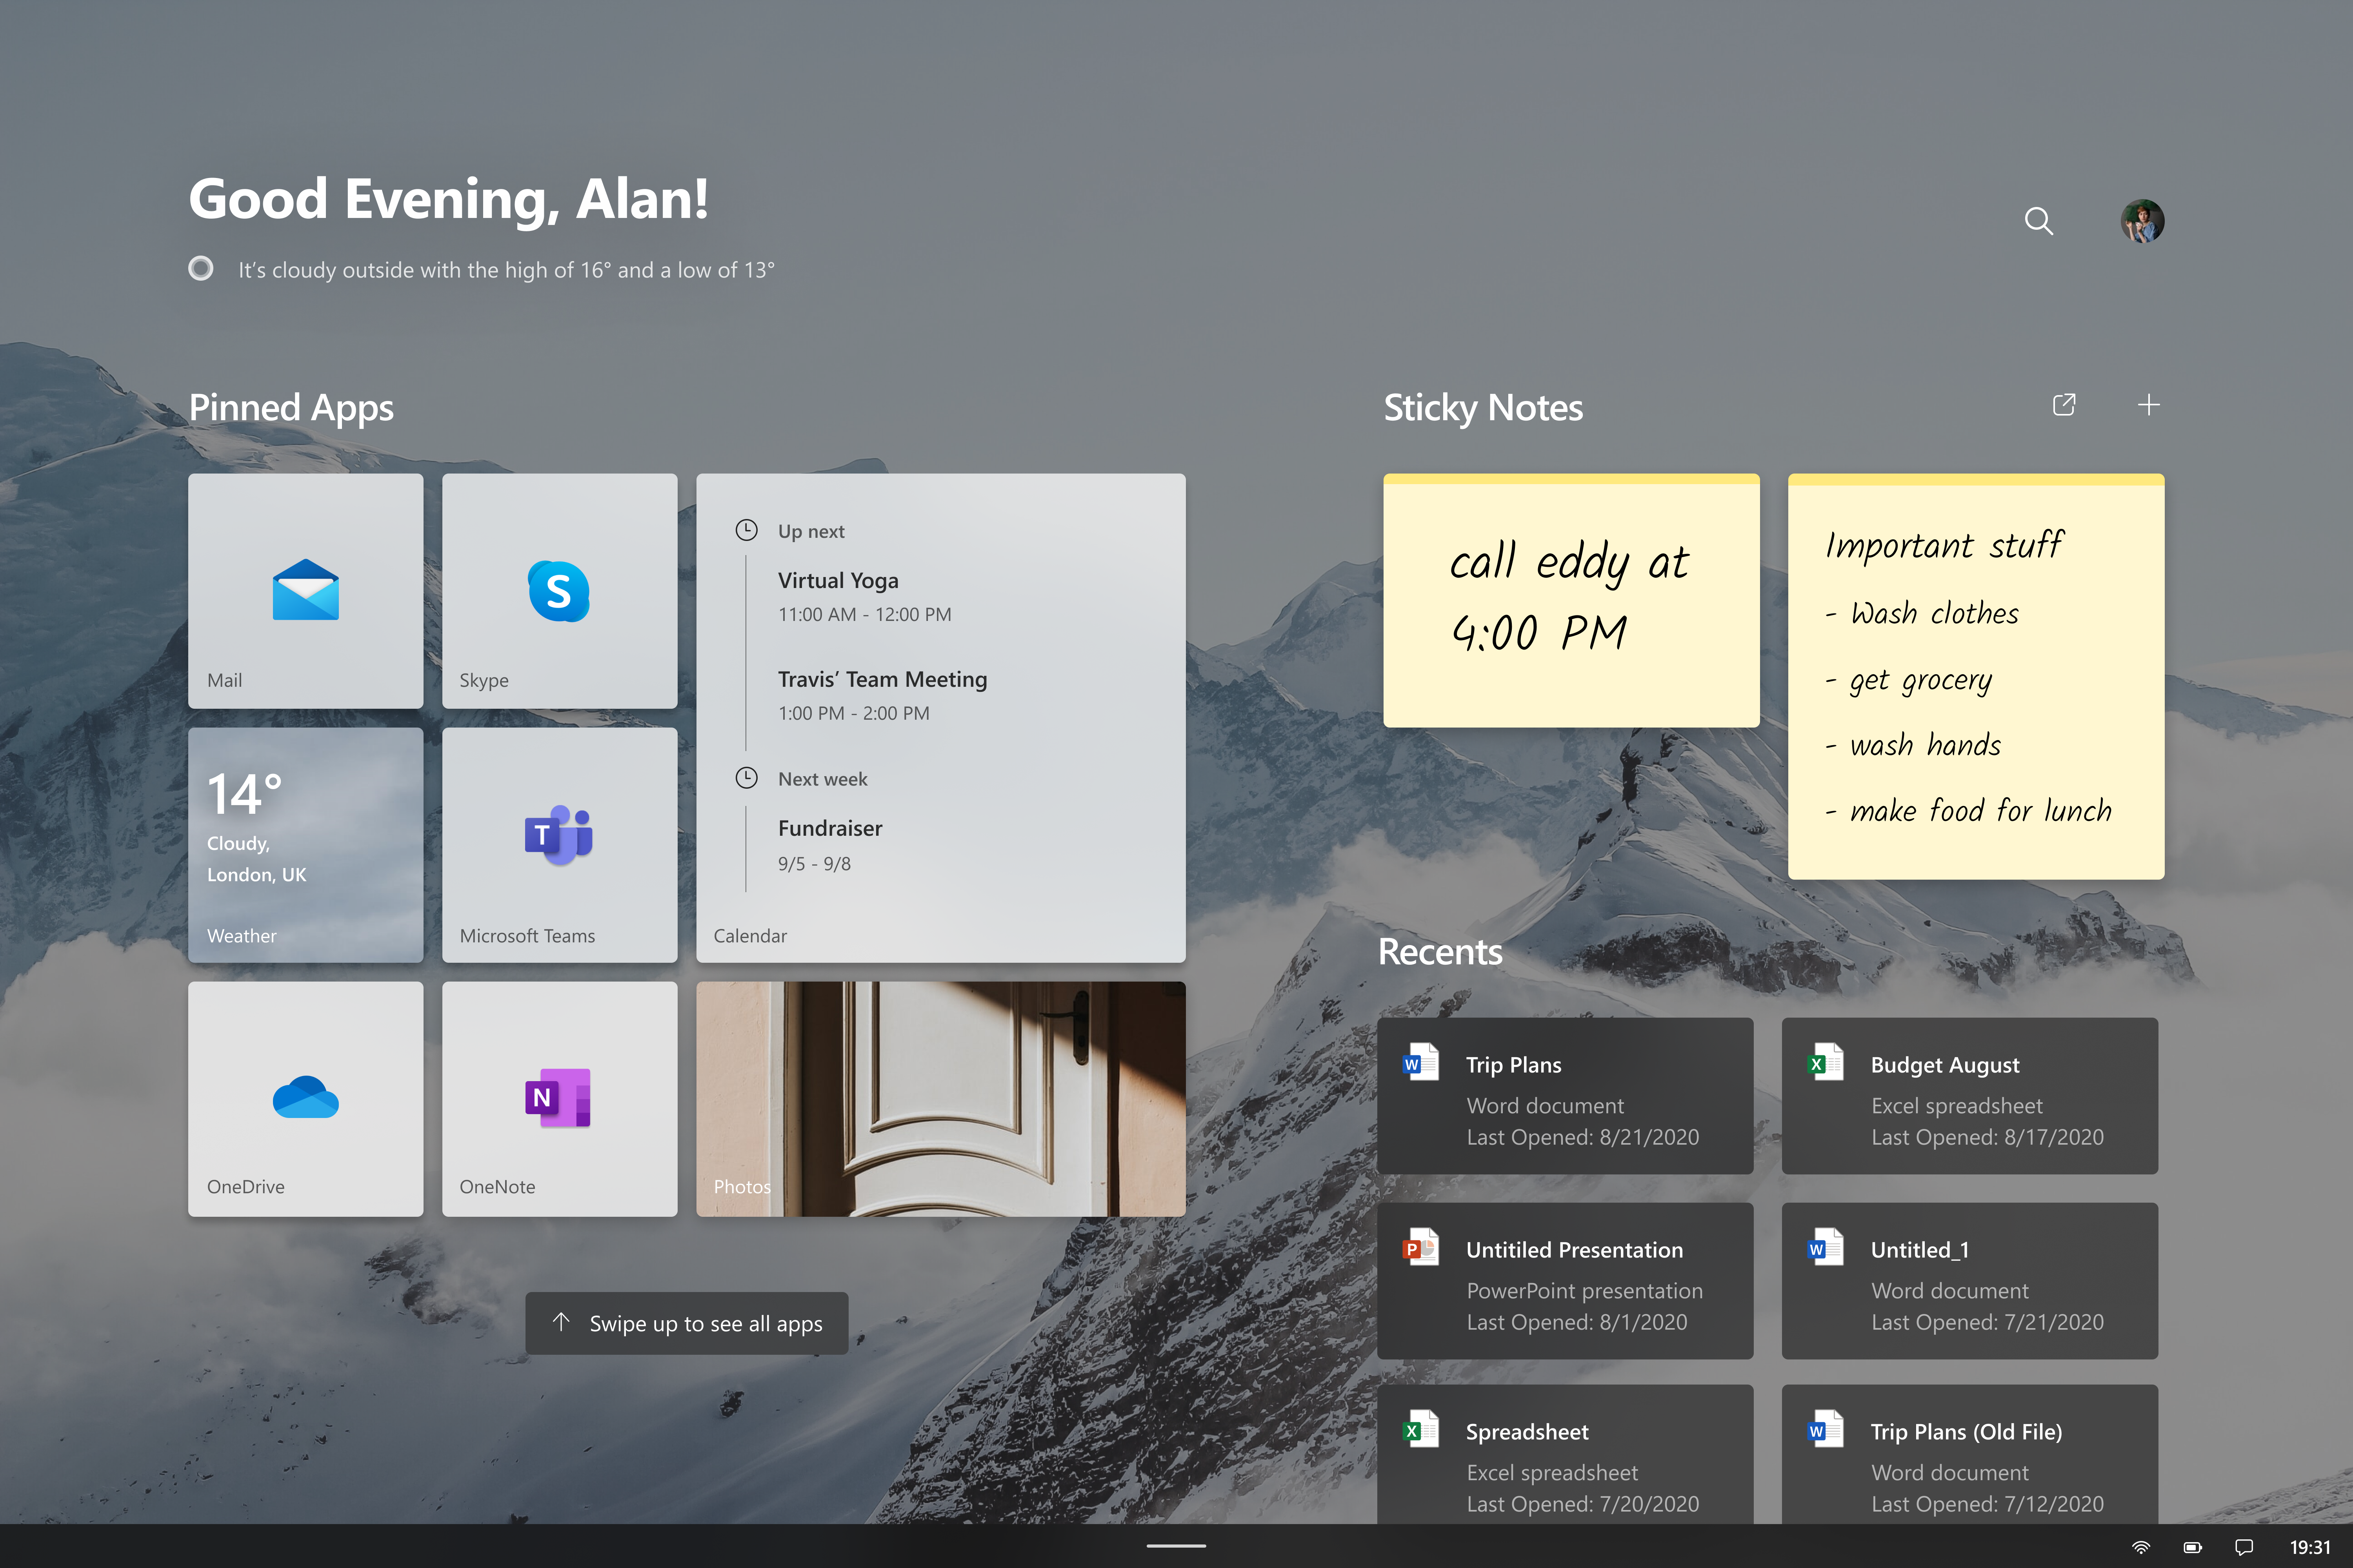Click the clock icon next to Up next
Viewport: 2353px width, 1568px height.
pyautogui.click(x=746, y=530)
